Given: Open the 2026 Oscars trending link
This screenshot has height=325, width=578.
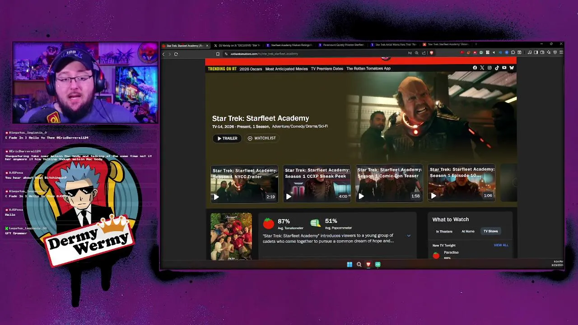Looking at the screenshot, I should pos(251,69).
